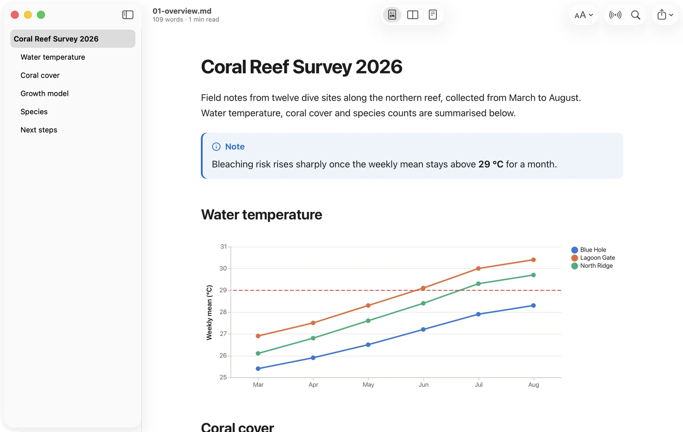The width and height of the screenshot is (683, 432).
Task: Click the Water temperature heading
Action: [x=261, y=215]
